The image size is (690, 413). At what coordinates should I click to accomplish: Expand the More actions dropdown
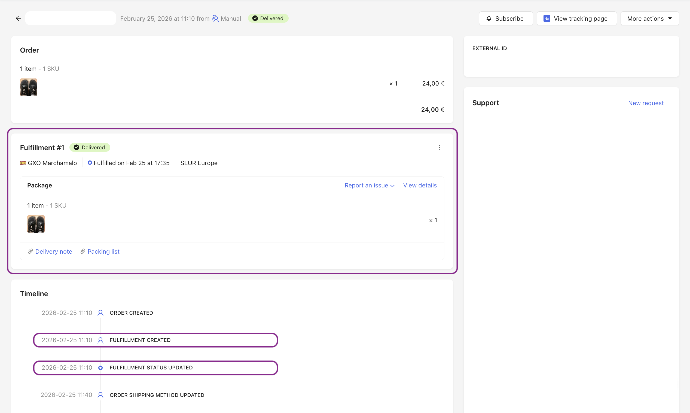click(x=645, y=18)
